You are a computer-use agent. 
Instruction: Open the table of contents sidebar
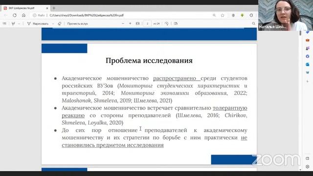tap(4, 23)
